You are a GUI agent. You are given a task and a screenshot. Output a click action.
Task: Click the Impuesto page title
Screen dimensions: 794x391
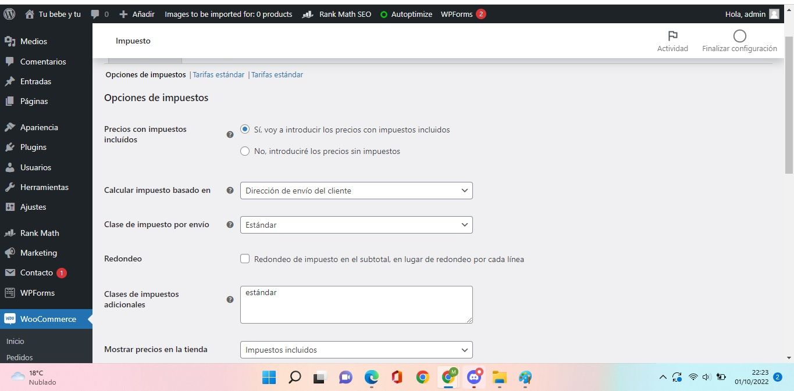tap(133, 41)
